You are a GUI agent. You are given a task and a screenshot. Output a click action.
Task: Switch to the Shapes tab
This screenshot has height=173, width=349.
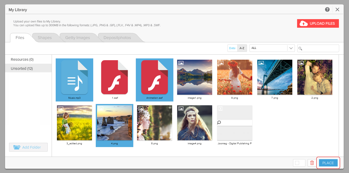(x=45, y=38)
